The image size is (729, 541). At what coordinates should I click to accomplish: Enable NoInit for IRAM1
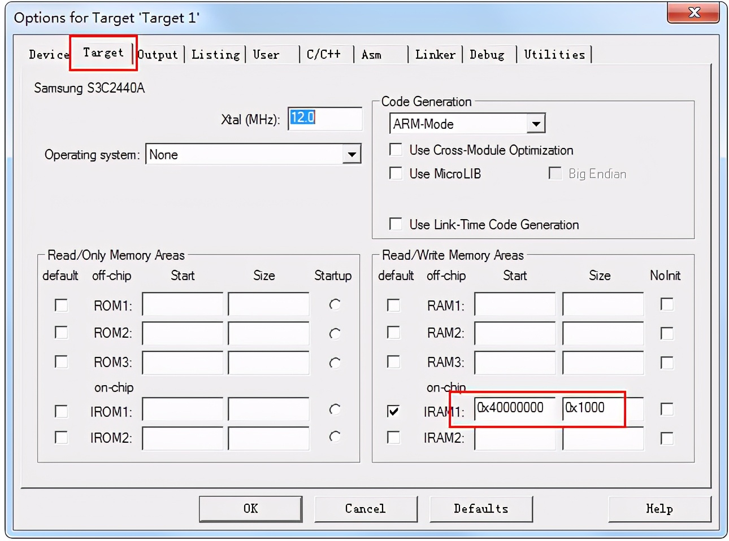[x=667, y=409]
